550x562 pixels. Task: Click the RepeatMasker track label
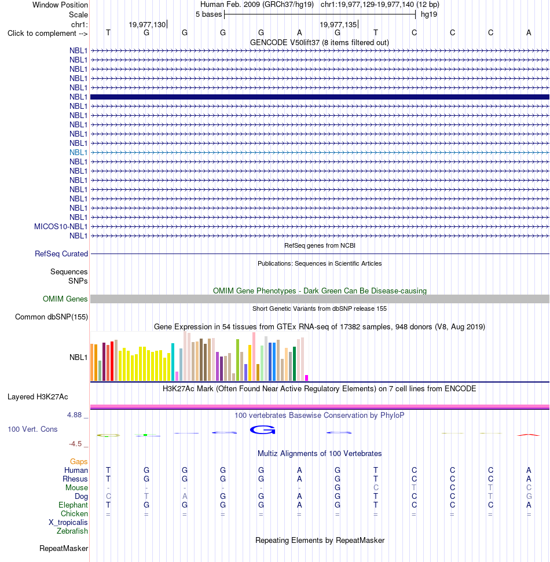[x=64, y=548]
